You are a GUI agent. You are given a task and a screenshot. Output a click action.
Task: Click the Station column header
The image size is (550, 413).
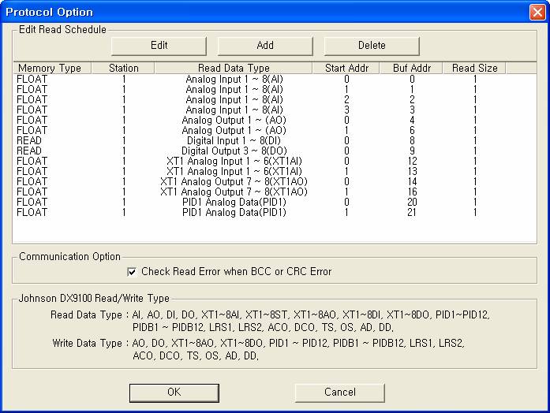[124, 69]
